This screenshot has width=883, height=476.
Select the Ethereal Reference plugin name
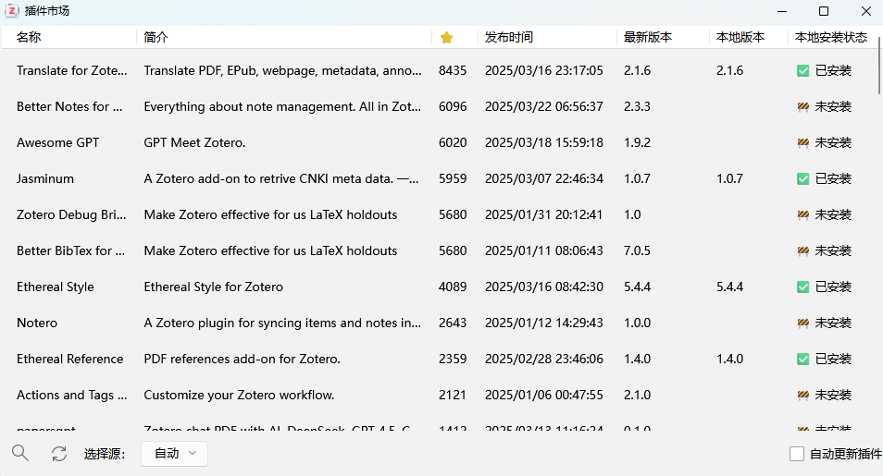click(69, 359)
